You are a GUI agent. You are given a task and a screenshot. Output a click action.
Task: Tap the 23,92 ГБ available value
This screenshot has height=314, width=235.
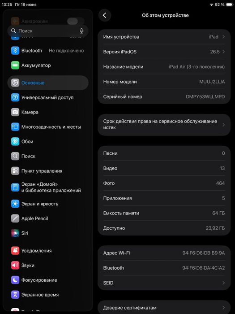click(x=215, y=228)
